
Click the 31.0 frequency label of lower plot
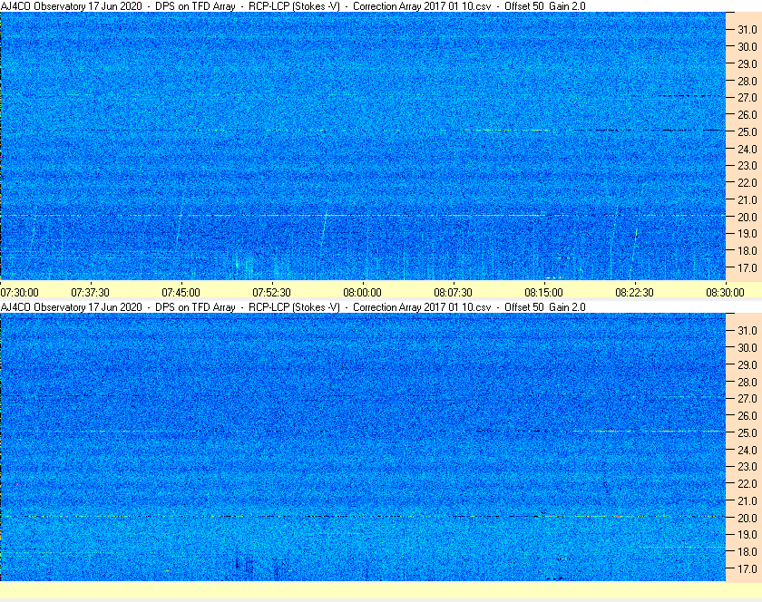pyautogui.click(x=747, y=330)
